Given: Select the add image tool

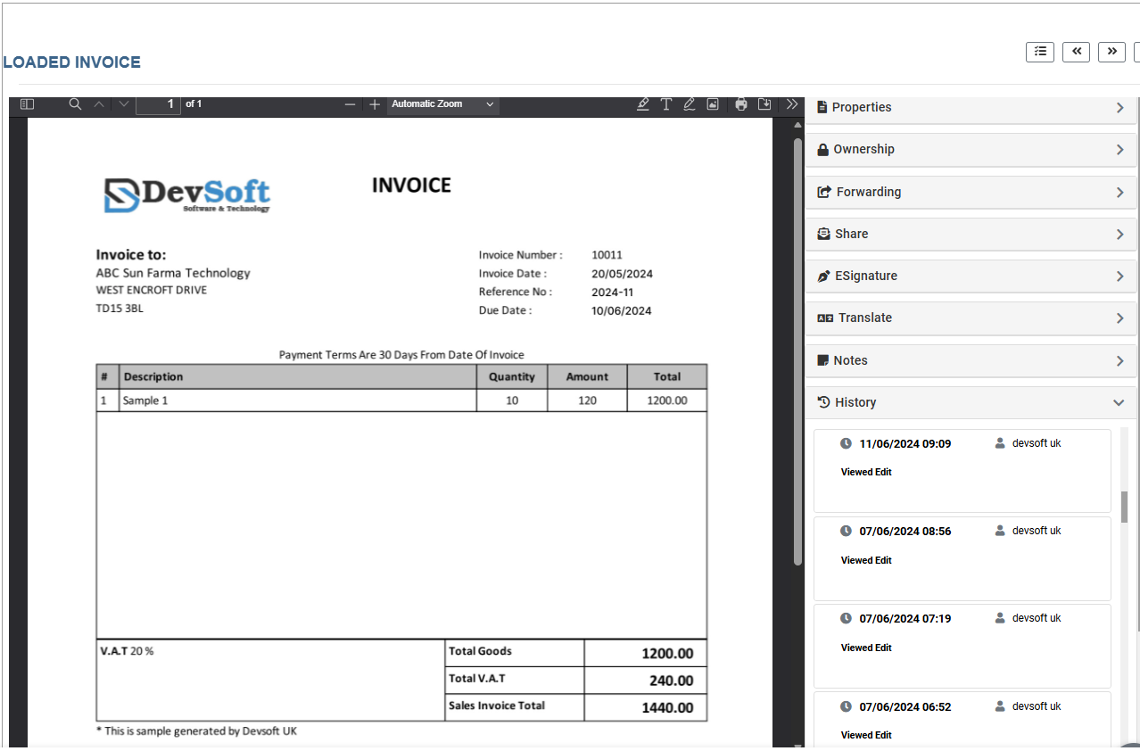Looking at the screenshot, I should 713,104.
